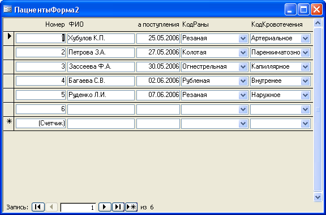Click the ФИО column header label
This screenshot has height=215, width=326.
[x=76, y=24]
